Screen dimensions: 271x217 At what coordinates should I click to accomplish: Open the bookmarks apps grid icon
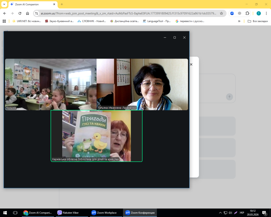point(4,21)
